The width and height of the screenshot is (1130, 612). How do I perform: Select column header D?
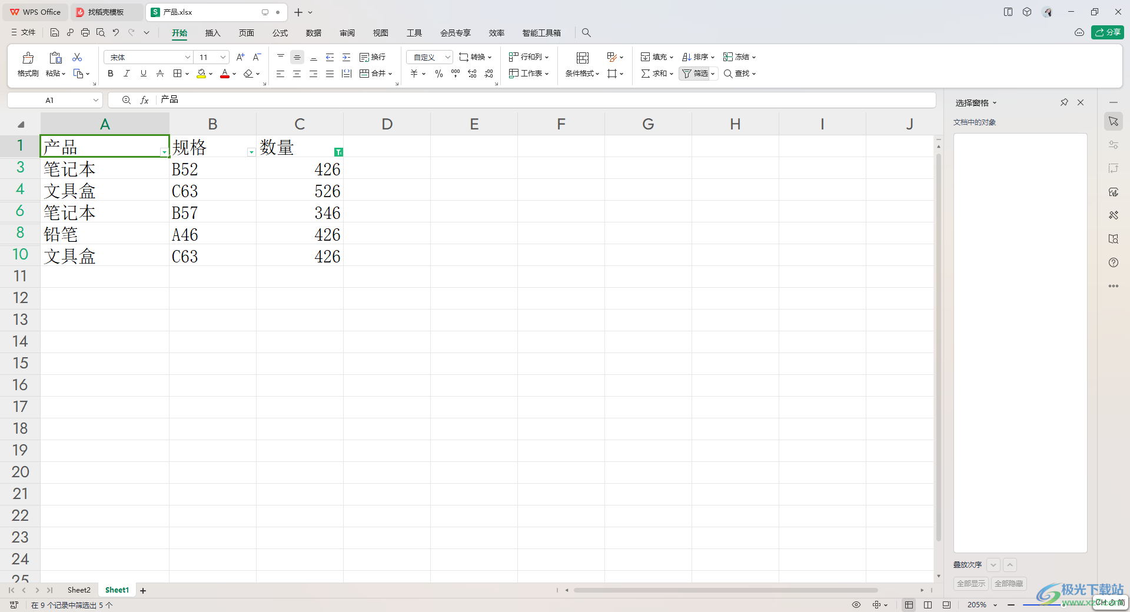[387, 124]
